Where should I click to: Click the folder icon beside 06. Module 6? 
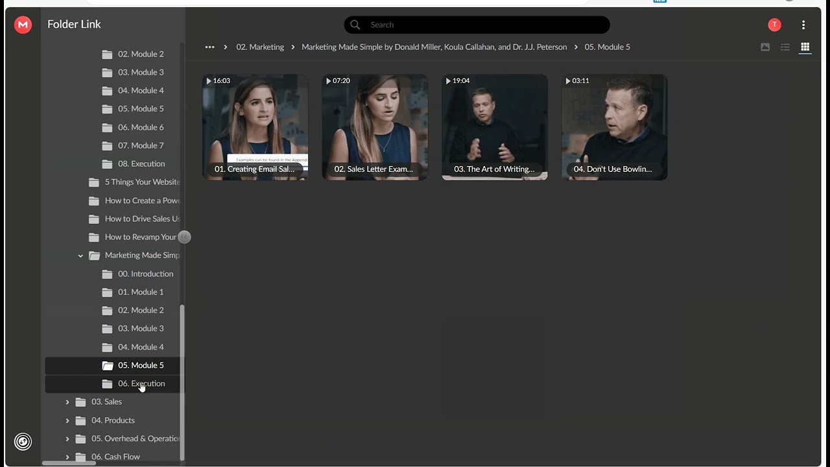pyautogui.click(x=108, y=127)
